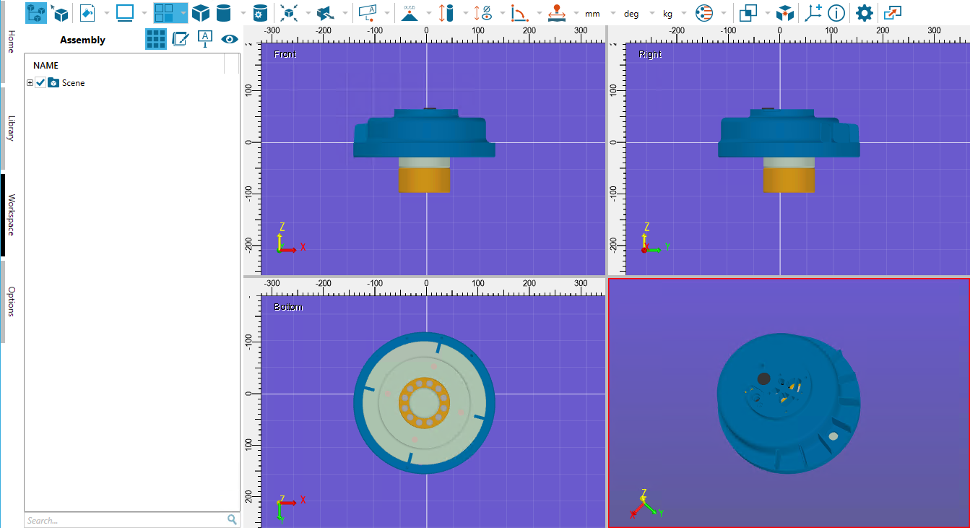The height and width of the screenshot is (528, 970).
Task: Toggle the Scene checkbox in the tree
Action: click(40, 83)
